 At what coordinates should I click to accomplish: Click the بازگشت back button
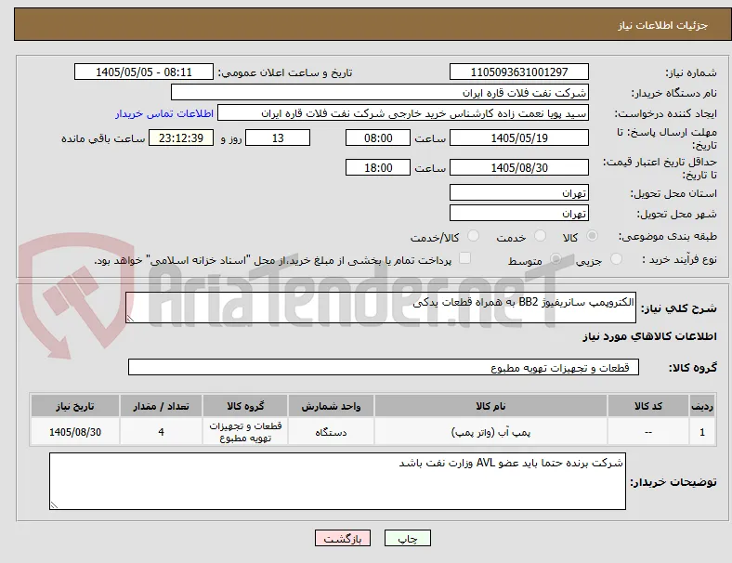(343, 538)
